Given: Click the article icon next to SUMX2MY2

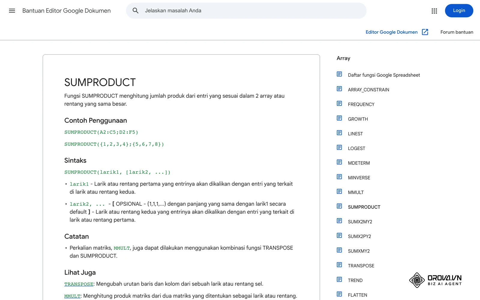Looking at the screenshot, I should (x=339, y=221).
